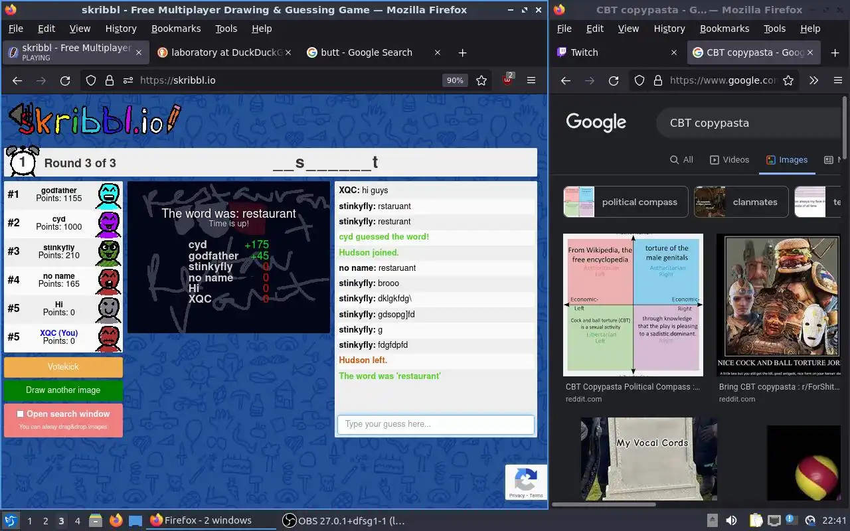Open new tab in skribbl Firefox window
The width and height of the screenshot is (850, 531).
tap(463, 52)
